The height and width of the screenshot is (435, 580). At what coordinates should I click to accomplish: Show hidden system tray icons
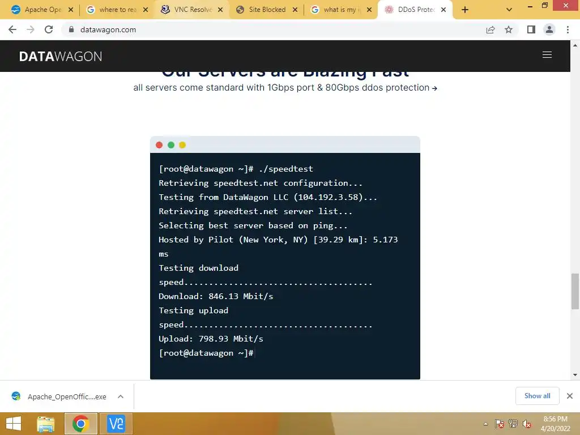coord(485,424)
